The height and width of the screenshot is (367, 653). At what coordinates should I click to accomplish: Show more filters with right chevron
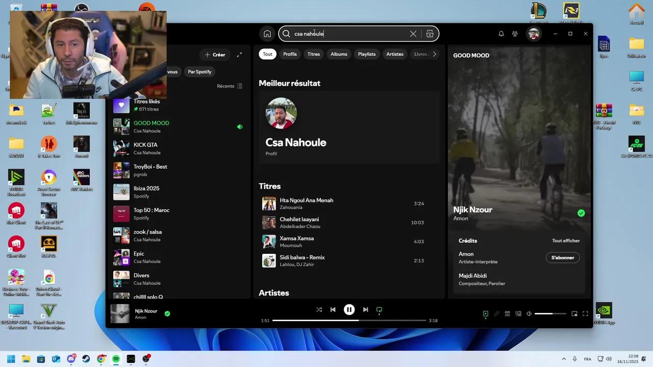435,54
